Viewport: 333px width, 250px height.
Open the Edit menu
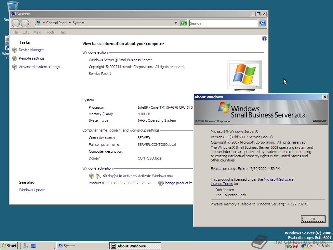tap(26, 32)
